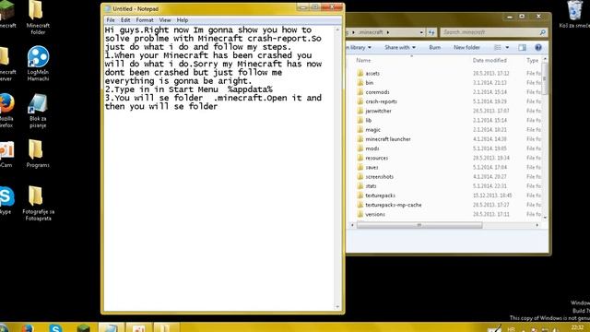Select the screenshots folder name
This screenshot has height=332, width=590.
379,176
